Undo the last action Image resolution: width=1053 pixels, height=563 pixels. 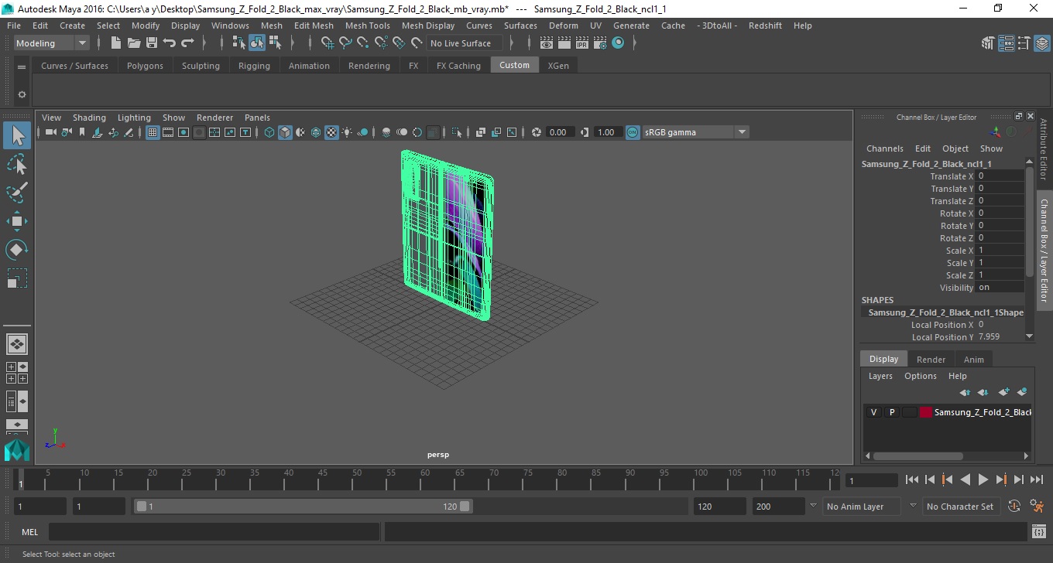[x=170, y=43]
